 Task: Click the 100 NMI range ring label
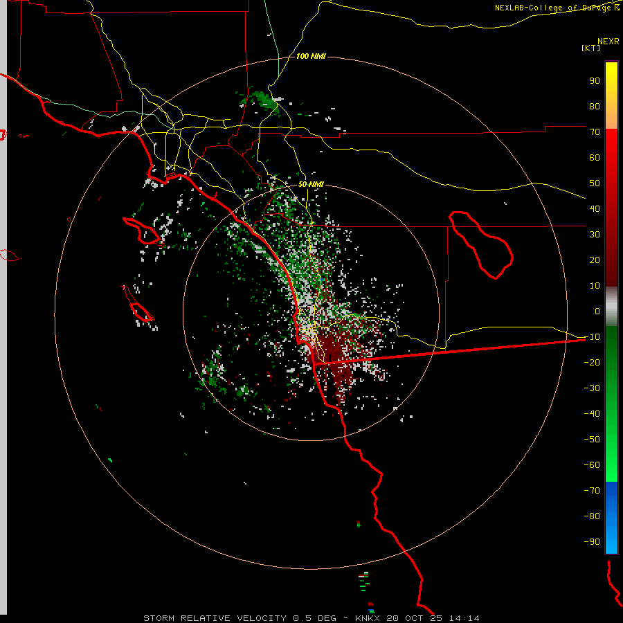click(x=311, y=56)
